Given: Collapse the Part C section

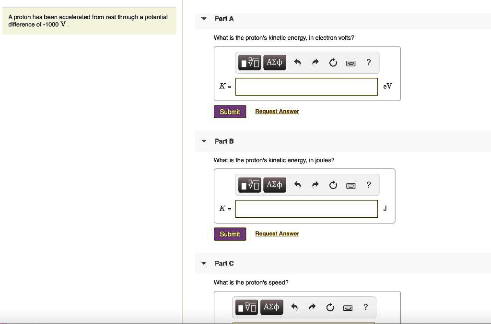Looking at the screenshot, I should pyautogui.click(x=204, y=263).
